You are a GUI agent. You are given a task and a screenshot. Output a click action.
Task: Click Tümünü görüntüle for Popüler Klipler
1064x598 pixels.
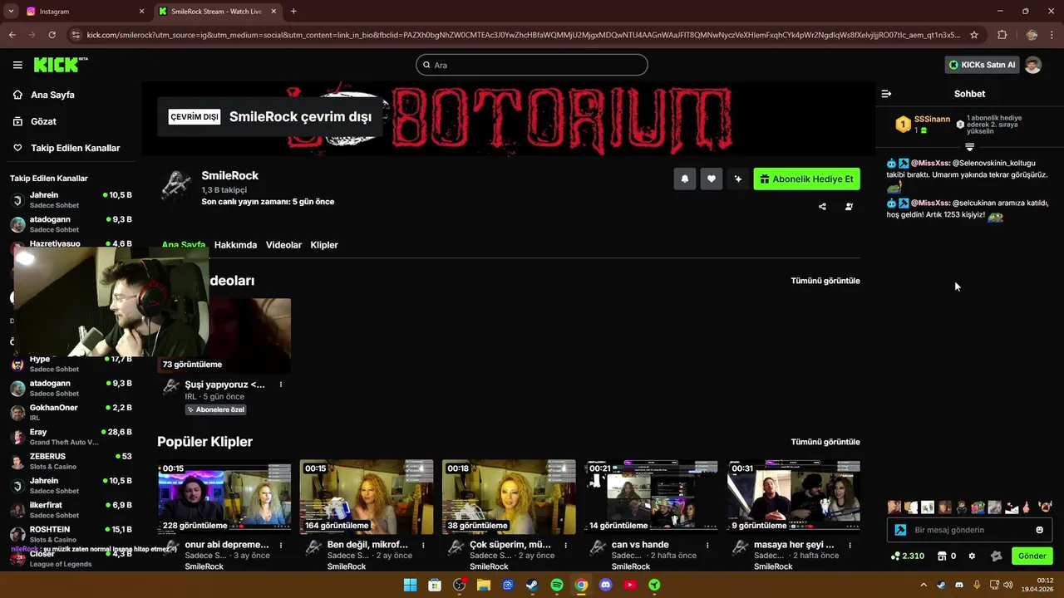825,442
